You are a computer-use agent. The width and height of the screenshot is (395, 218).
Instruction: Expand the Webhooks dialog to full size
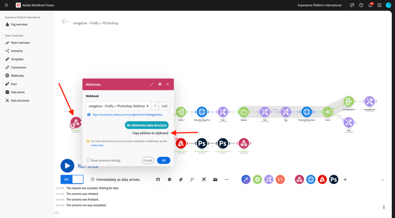[x=152, y=84]
